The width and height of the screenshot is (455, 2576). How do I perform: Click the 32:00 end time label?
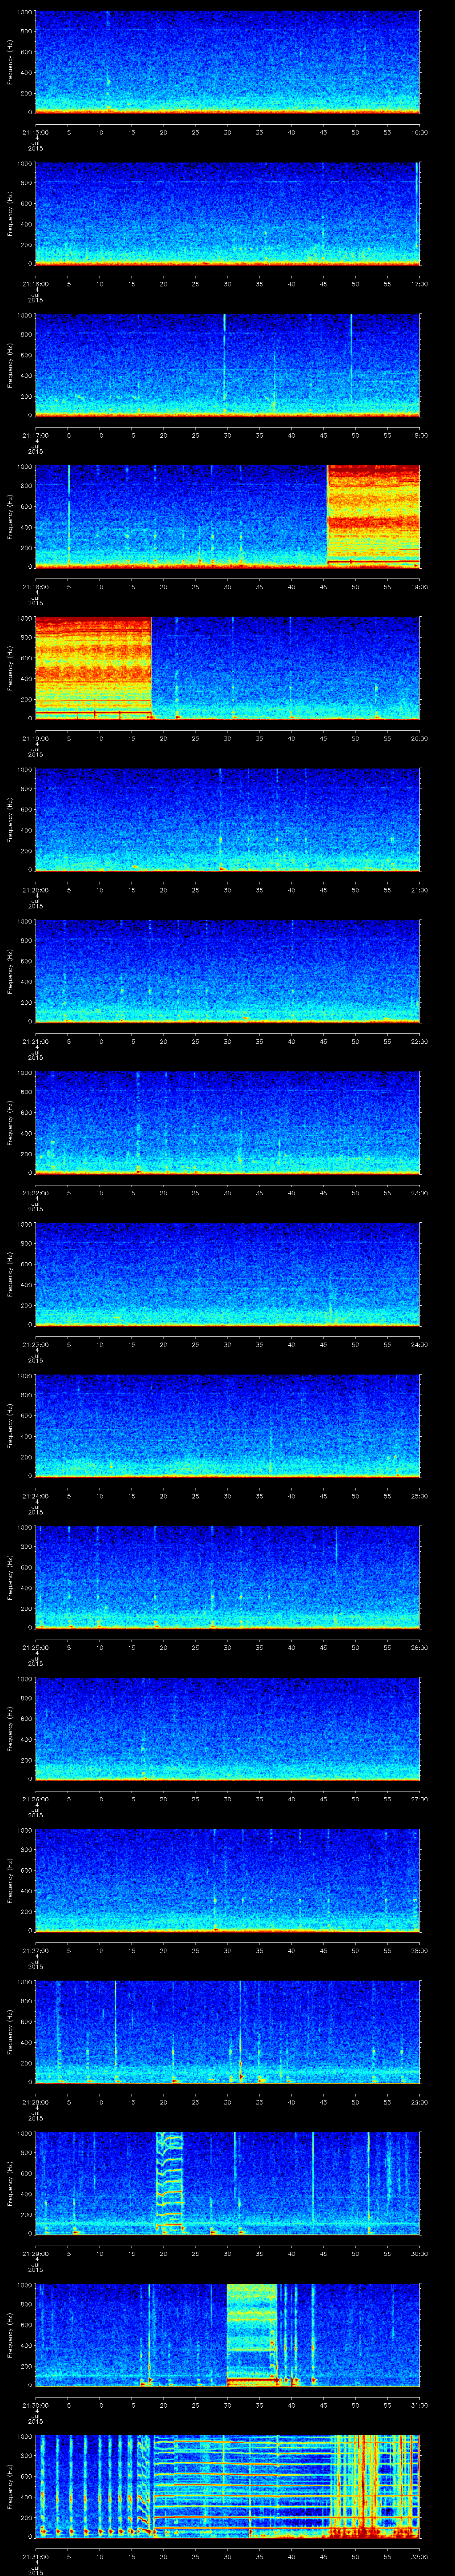420,2556
